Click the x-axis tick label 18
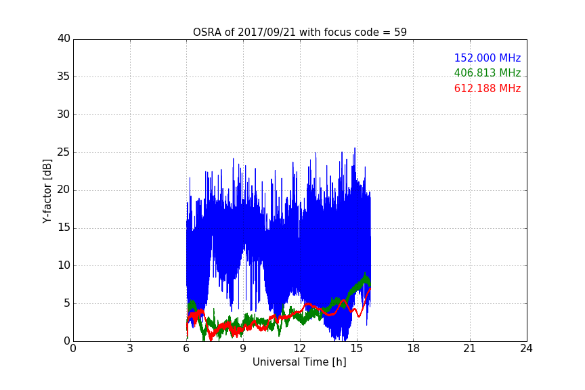Image resolution: width=585 pixels, height=390 pixels. tap(413, 349)
